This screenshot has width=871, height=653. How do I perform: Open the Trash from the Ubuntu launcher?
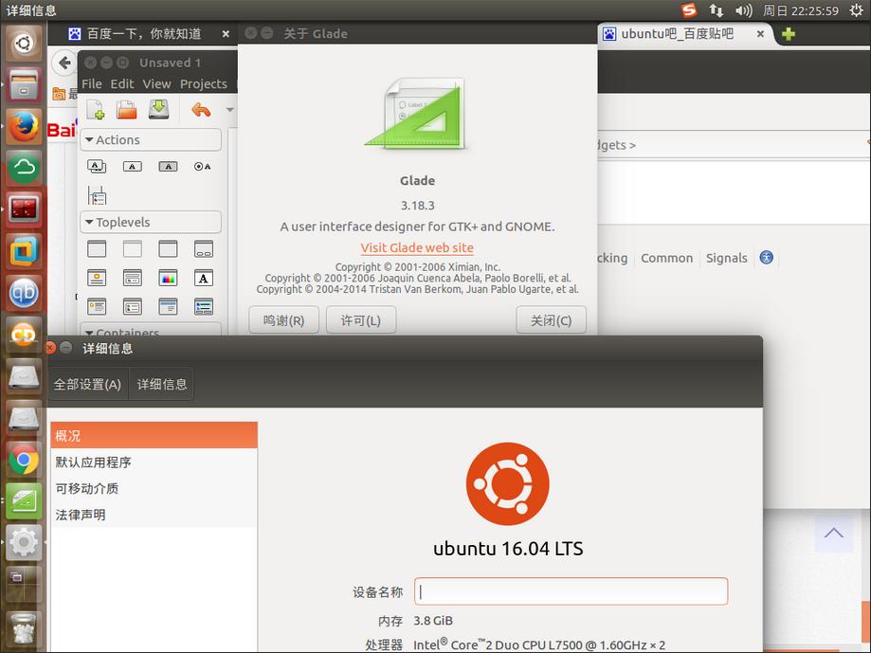click(x=24, y=629)
